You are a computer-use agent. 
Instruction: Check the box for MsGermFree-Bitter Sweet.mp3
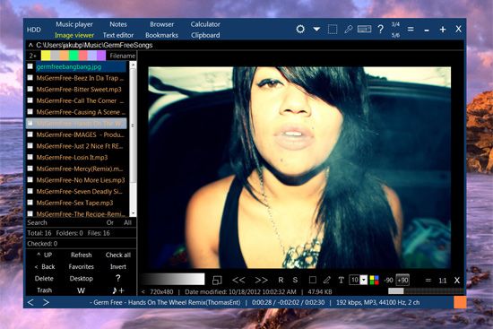[x=30, y=89]
